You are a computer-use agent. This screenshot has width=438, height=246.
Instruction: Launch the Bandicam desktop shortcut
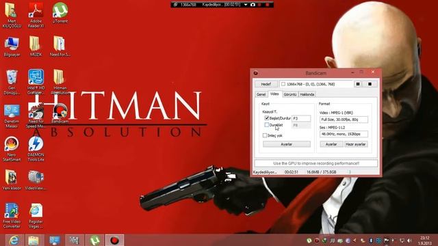coord(60,113)
